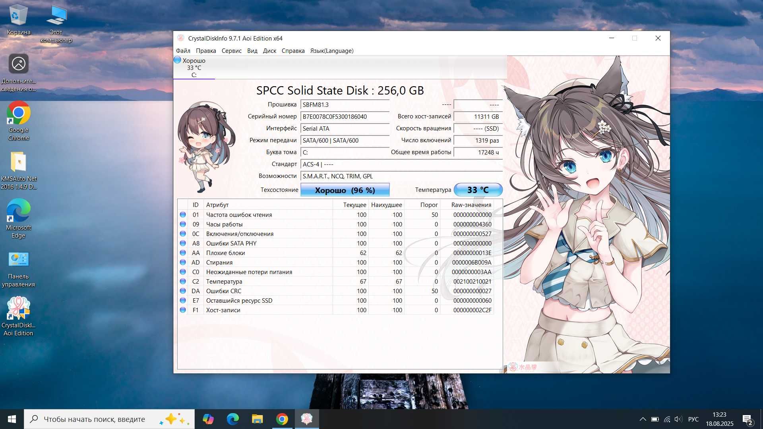Click the features field S.M.A.R.T., NCQ, TRIM, GPL

tap(401, 176)
